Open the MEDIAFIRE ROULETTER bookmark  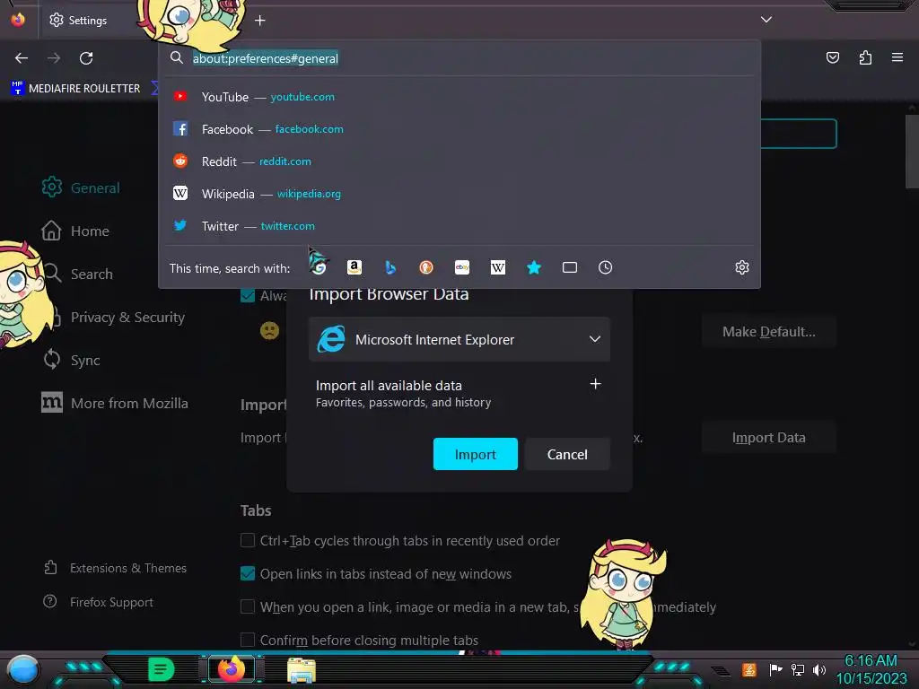pyautogui.click(x=75, y=89)
